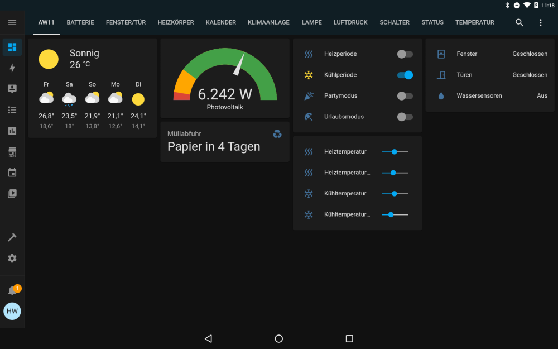This screenshot has height=349, width=558.
Task: Open the Calendar sidebar icon
Action: pyautogui.click(x=12, y=173)
